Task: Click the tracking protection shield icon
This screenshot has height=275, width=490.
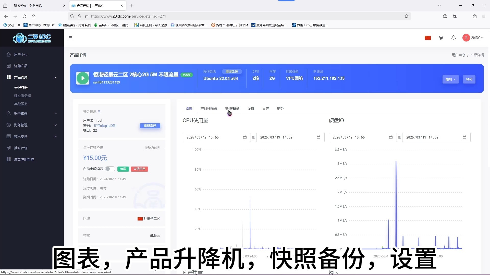Action: click(x=72, y=16)
